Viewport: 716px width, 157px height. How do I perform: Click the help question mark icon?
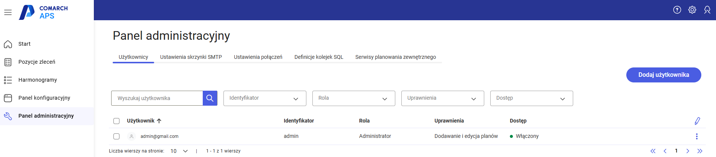click(x=677, y=10)
